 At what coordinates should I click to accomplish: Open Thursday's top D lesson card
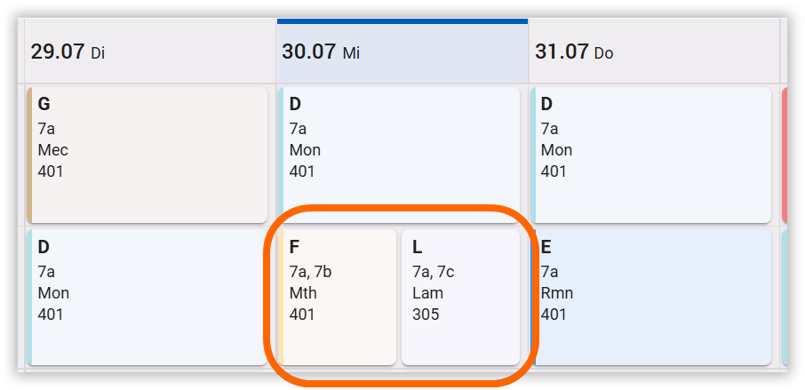[652, 154]
